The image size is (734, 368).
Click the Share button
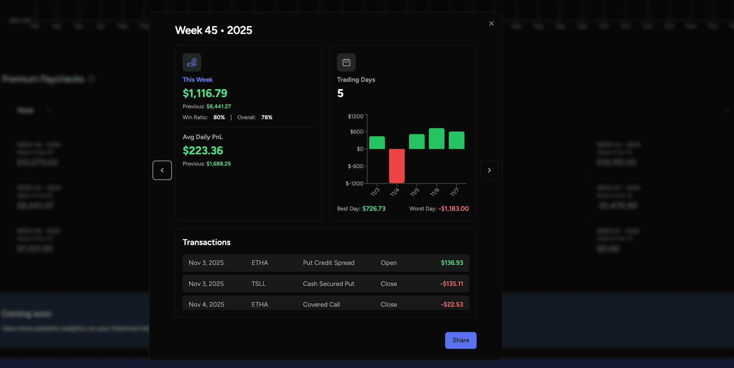coord(460,340)
